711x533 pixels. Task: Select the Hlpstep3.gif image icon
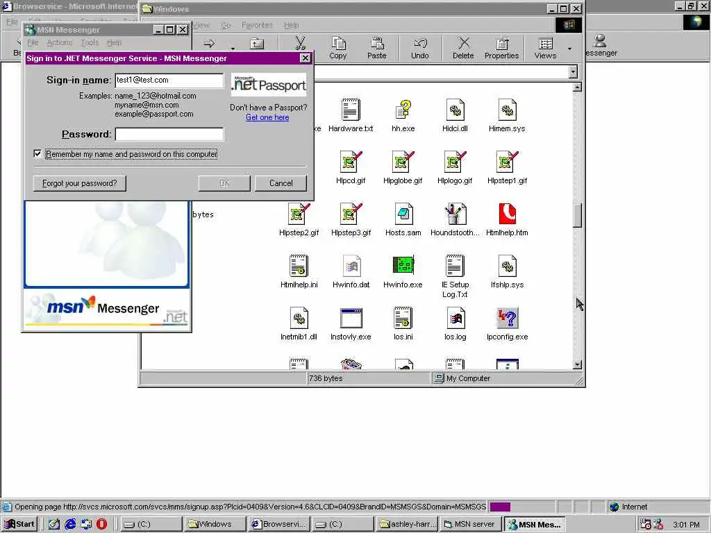point(351,214)
